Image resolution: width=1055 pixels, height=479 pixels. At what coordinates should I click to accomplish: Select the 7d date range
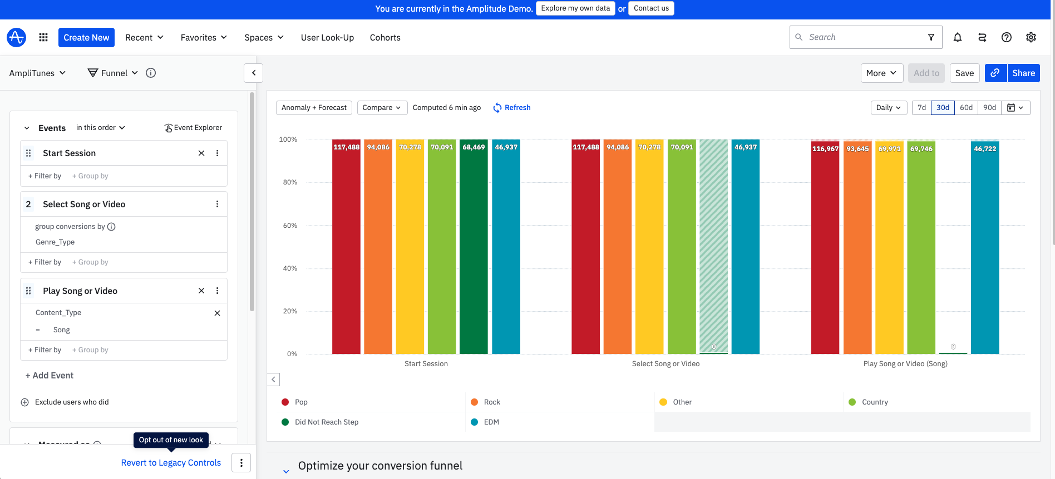pos(921,107)
